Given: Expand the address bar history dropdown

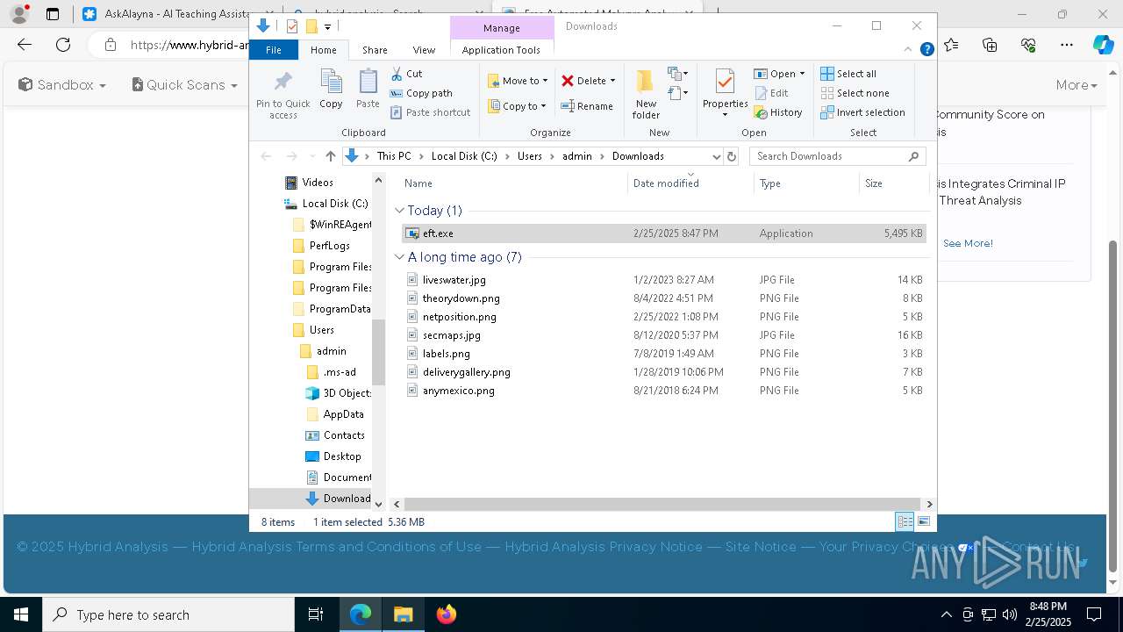Looking at the screenshot, I should 716,156.
